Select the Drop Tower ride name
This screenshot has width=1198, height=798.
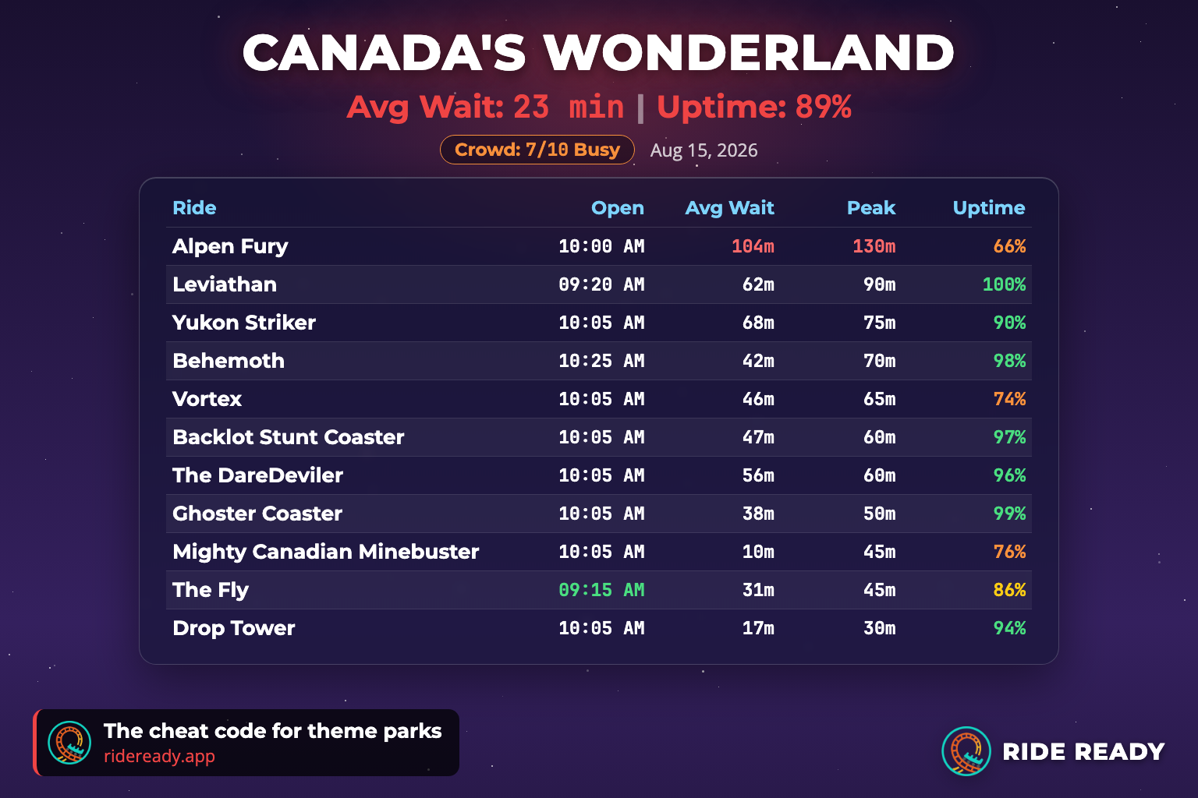coord(234,628)
